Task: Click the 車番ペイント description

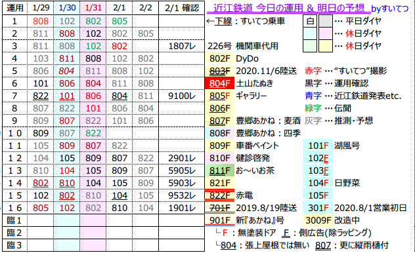Action: [x=257, y=146]
